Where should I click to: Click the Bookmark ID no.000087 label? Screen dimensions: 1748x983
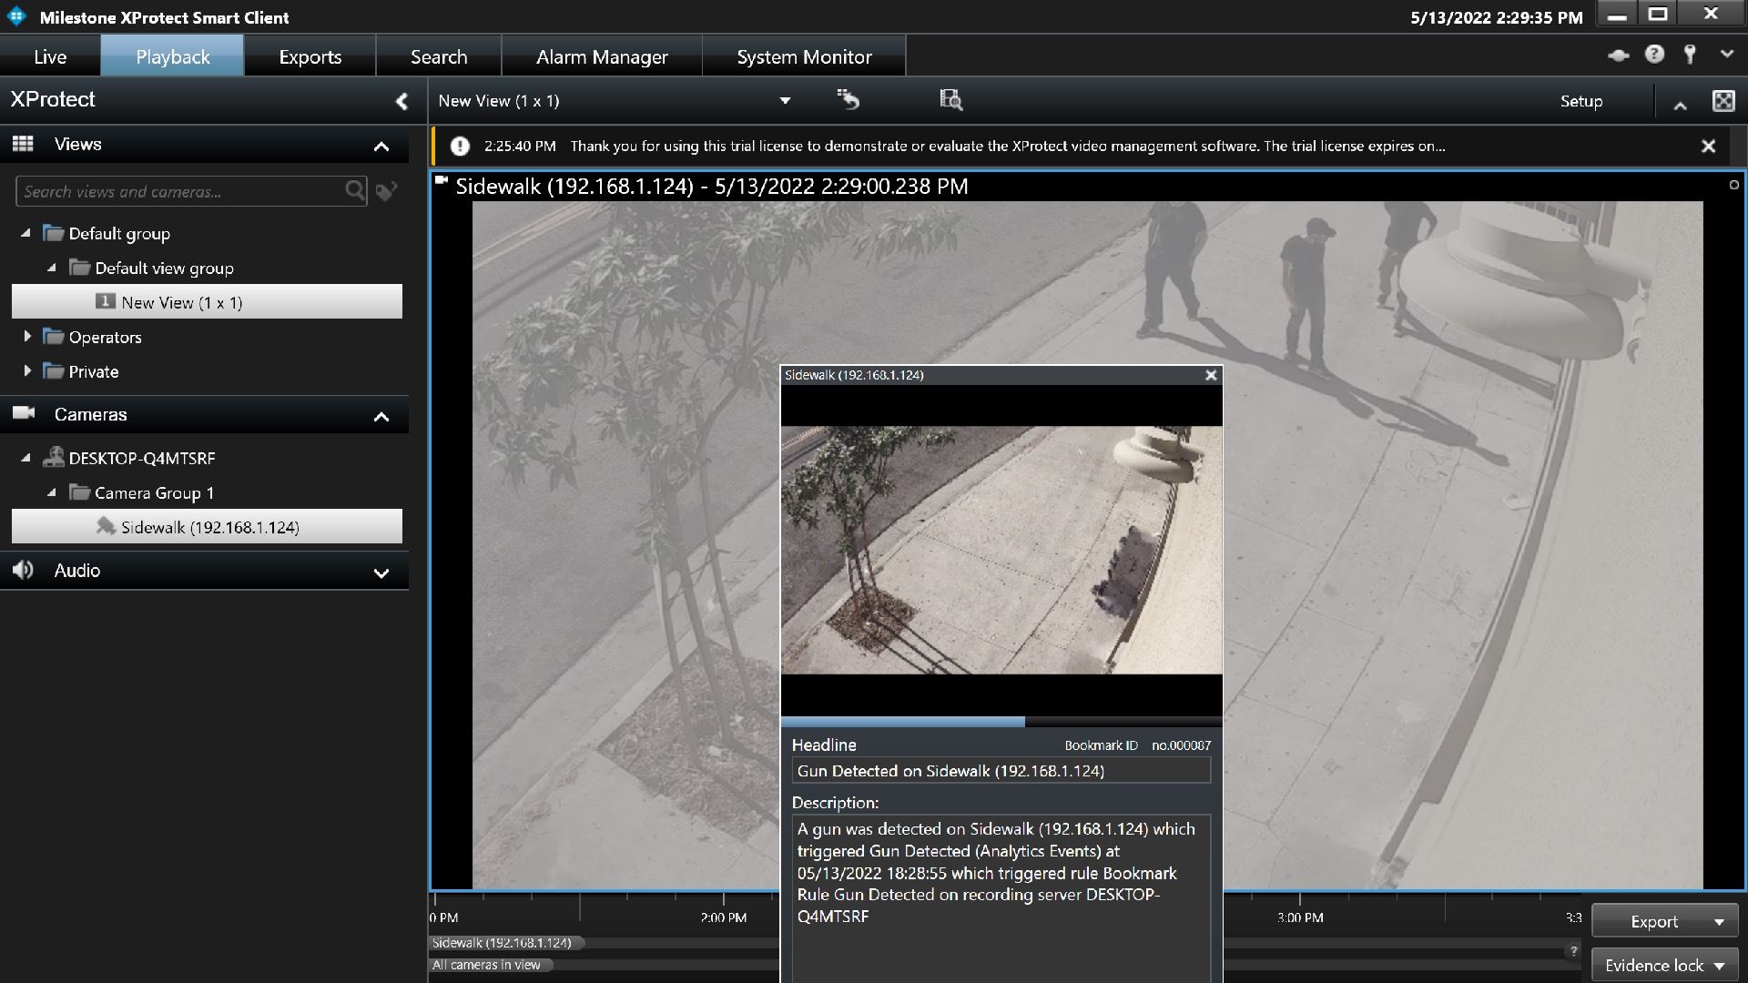1137,745
